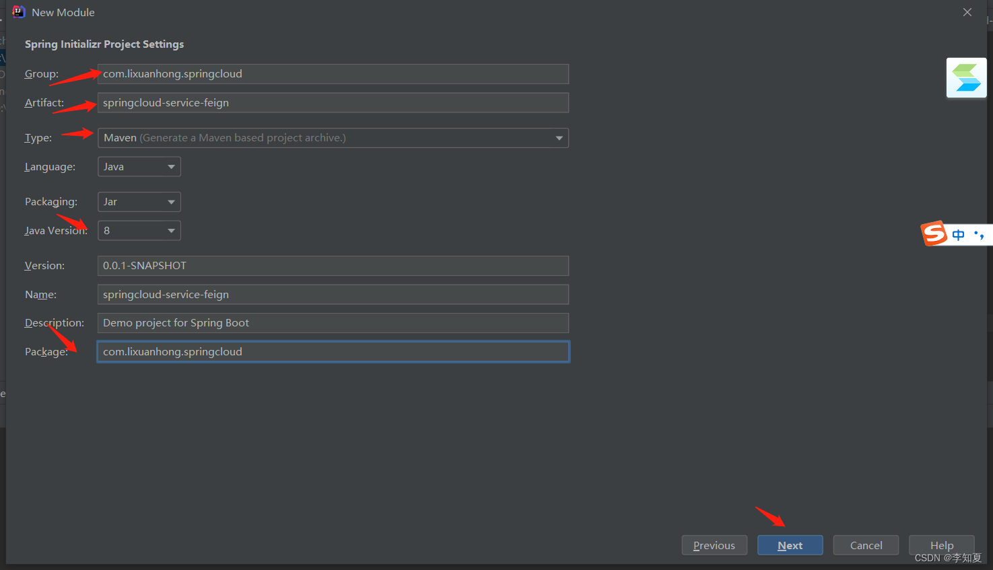
Task: Click the Java Version label
Action: click(x=56, y=231)
